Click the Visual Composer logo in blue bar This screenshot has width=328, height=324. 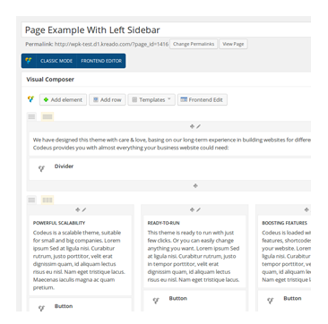(x=29, y=61)
